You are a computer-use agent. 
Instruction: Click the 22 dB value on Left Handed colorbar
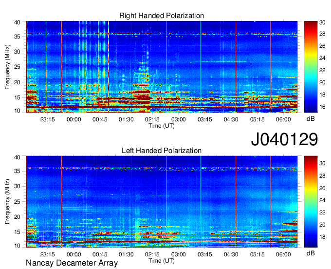click(x=322, y=212)
